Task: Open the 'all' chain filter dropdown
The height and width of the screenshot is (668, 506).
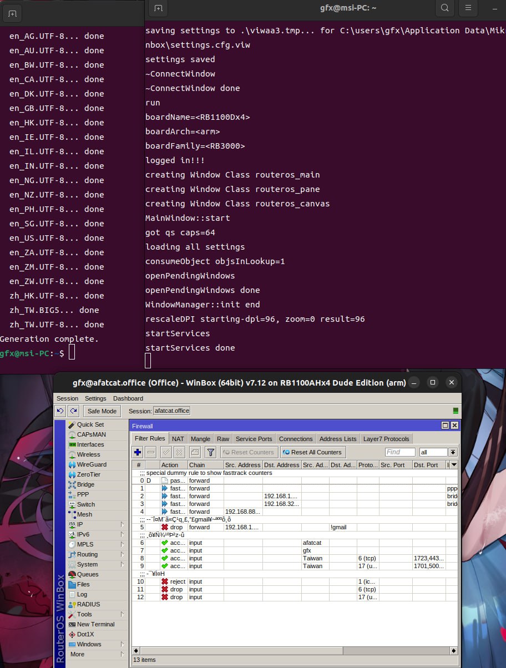Action: coord(453,452)
